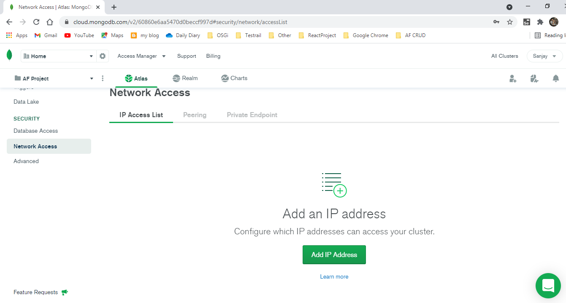The width and height of the screenshot is (566, 303).
Task: Switch to Peering tab
Action: coord(195,115)
